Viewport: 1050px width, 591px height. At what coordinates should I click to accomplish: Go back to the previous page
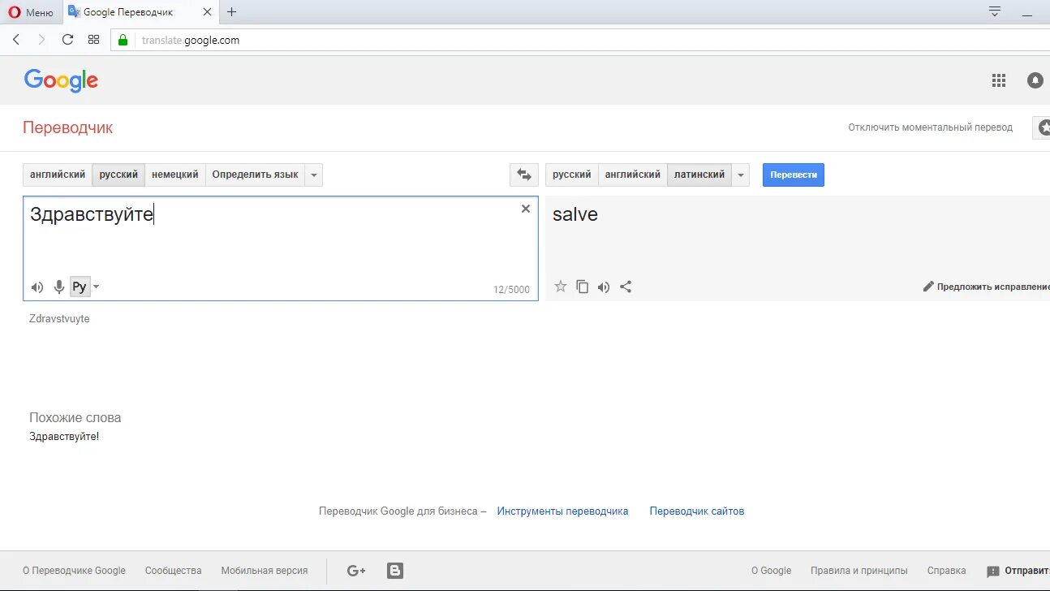pyautogui.click(x=15, y=40)
